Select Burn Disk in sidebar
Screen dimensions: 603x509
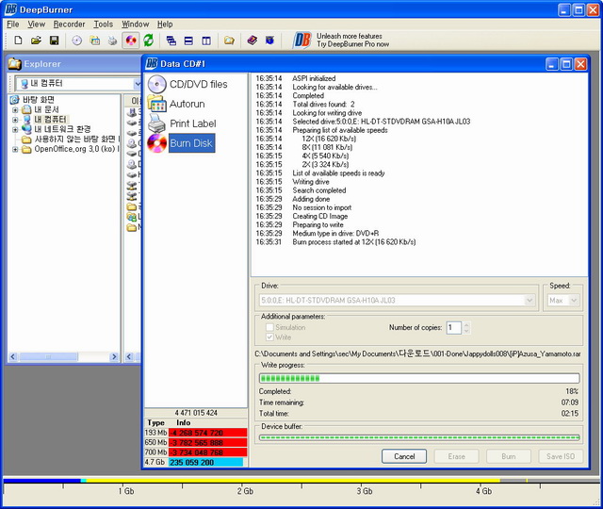(x=181, y=143)
